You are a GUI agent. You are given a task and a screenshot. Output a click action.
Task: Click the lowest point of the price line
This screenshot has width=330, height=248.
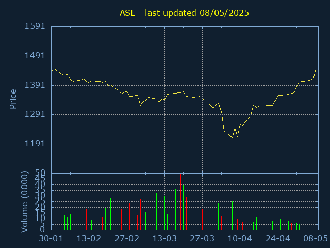[233, 138]
